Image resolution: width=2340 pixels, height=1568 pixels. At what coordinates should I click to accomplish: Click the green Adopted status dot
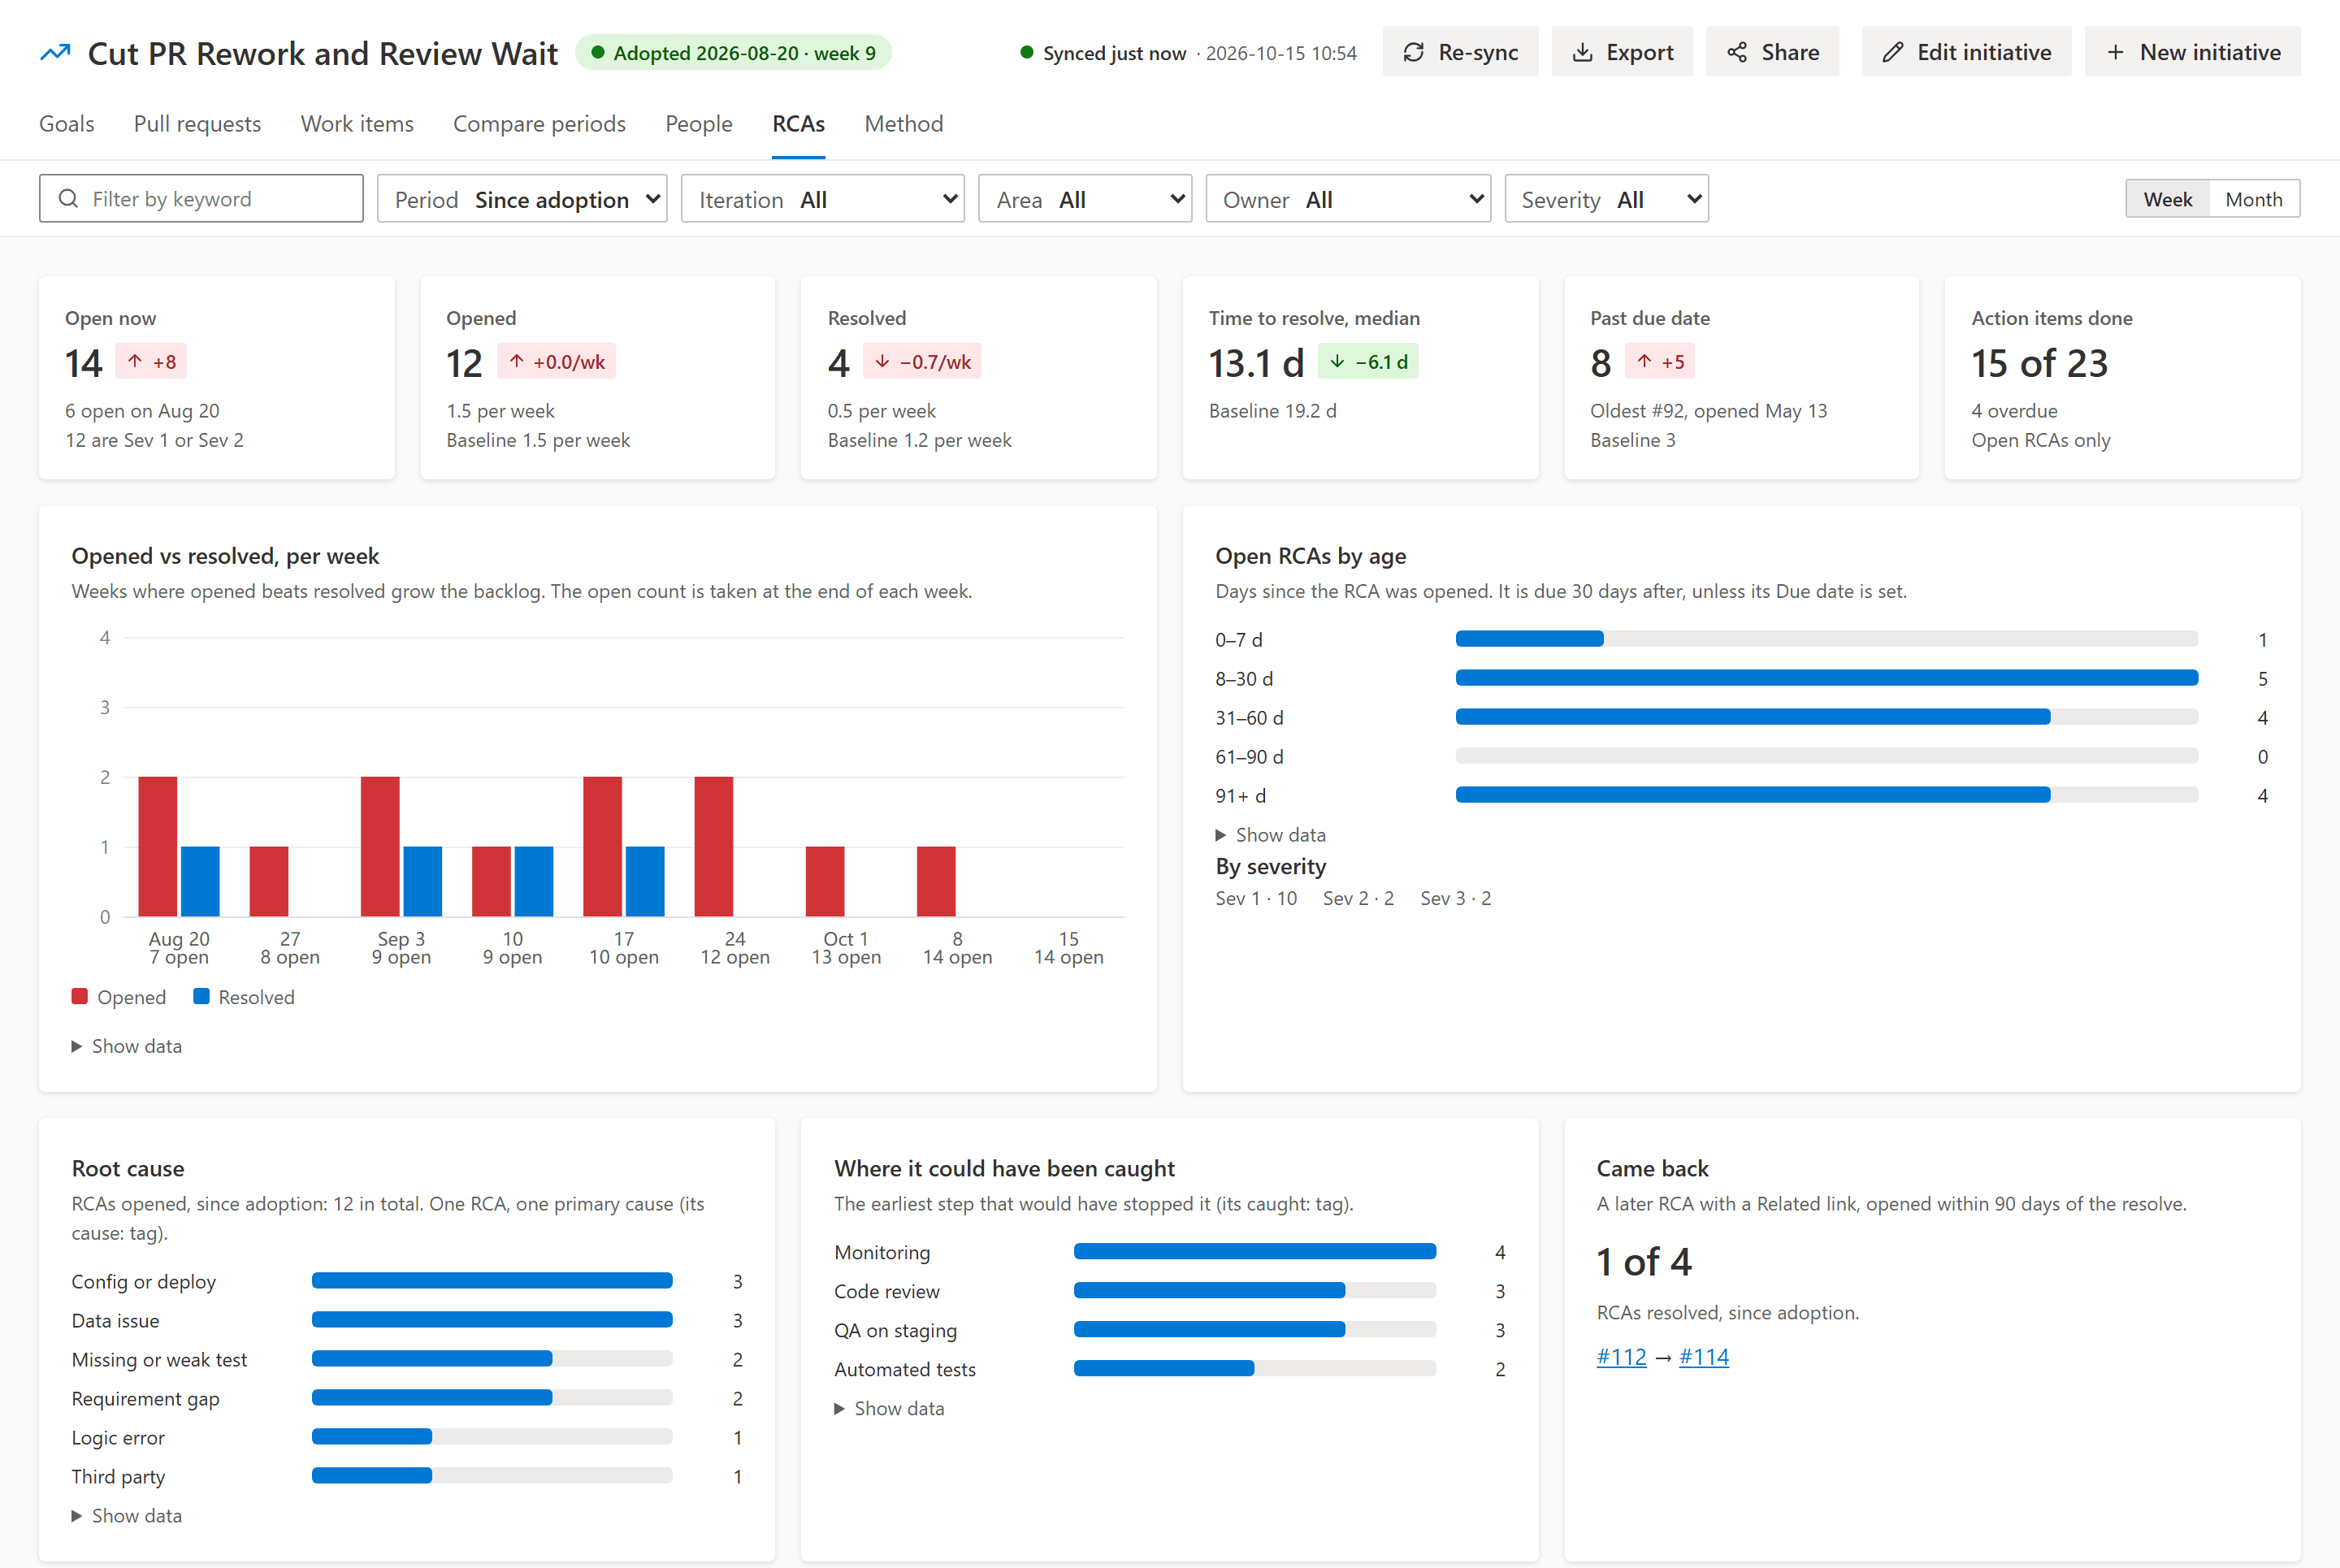[x=597, y=53]
